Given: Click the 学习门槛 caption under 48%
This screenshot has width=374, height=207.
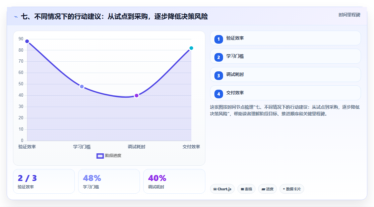Looking at the screenshot, I should [91, 187].
